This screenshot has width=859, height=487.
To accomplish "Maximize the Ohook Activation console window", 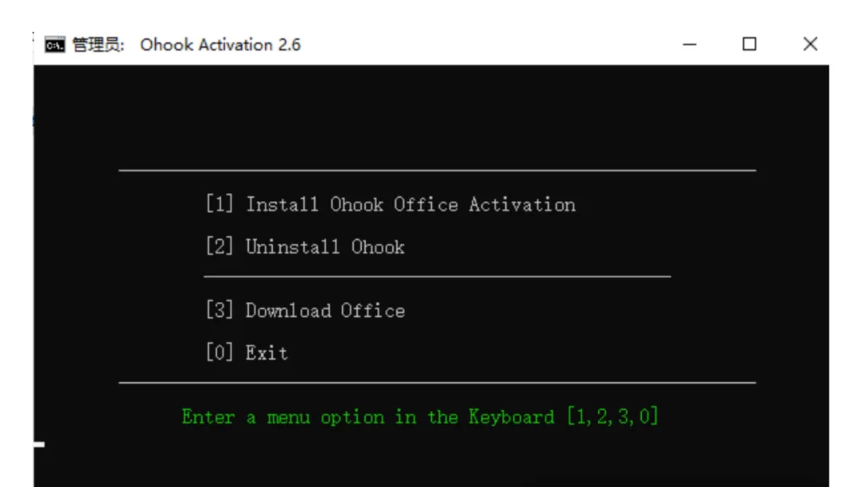I will pos(749,44).
